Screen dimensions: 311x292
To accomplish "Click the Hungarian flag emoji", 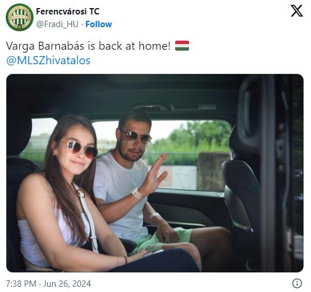I will [182, 46].
